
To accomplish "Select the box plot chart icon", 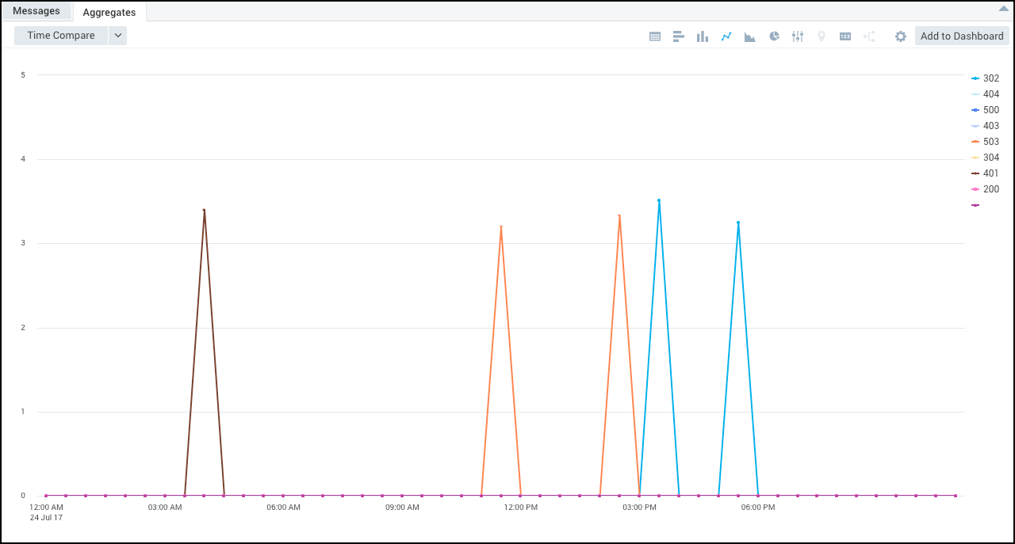I will pos(798,36).
